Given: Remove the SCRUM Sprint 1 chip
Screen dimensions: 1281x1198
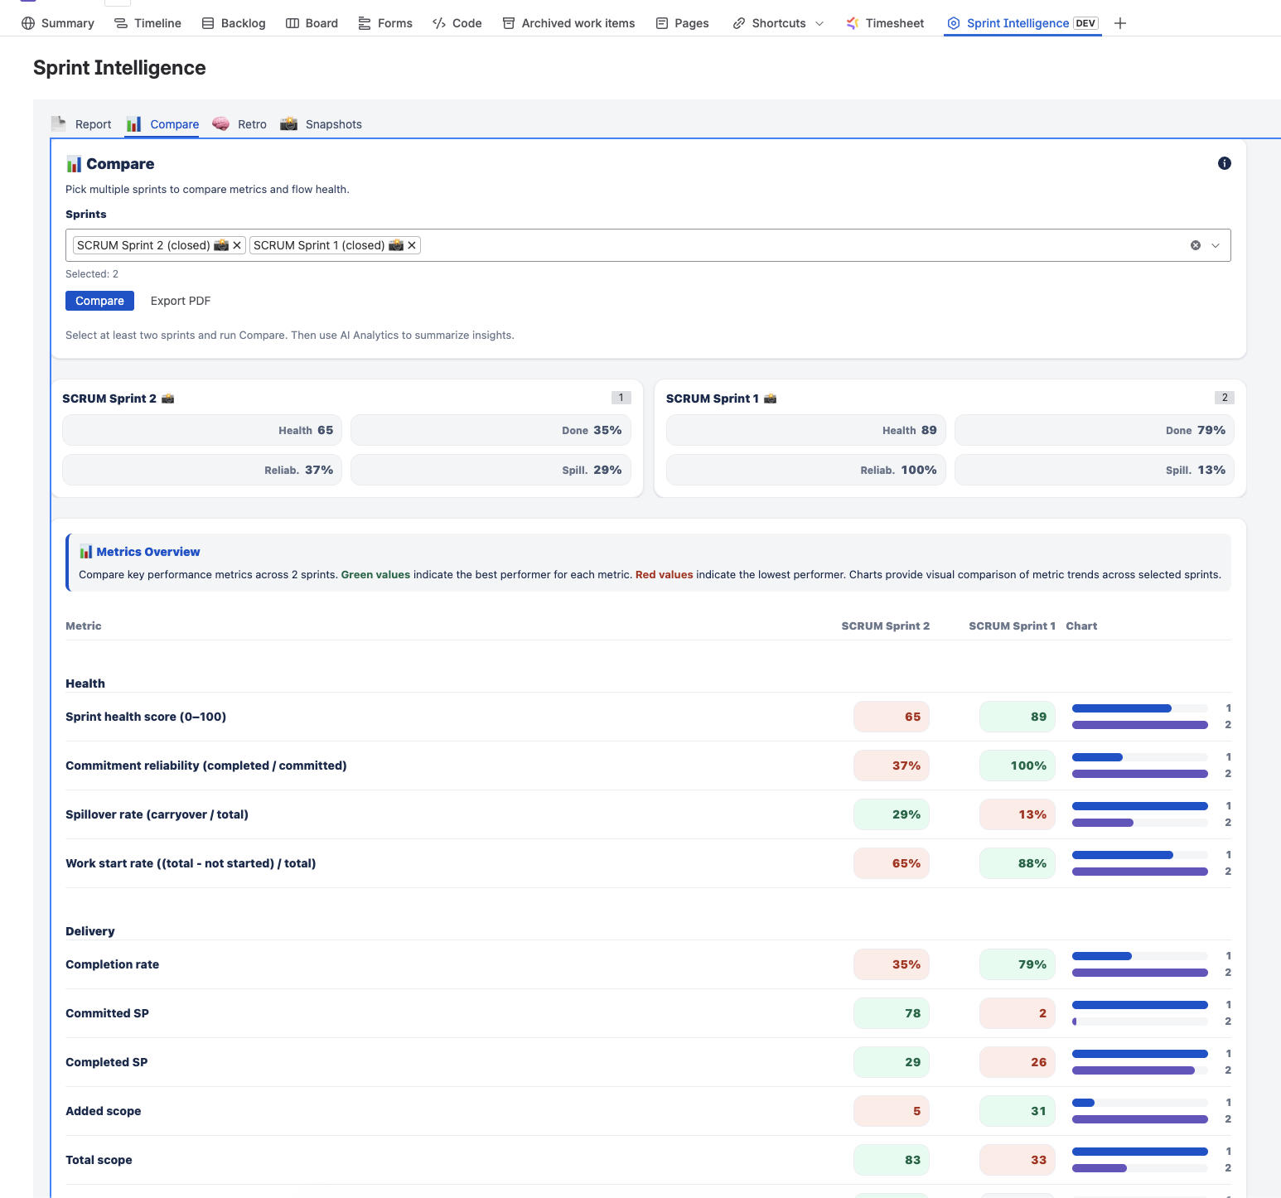Looking at the screenshot, I should [x=412, y=244].
